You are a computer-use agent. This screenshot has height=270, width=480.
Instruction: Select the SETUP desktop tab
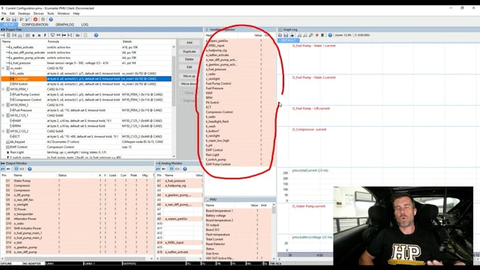pos(9,25)
